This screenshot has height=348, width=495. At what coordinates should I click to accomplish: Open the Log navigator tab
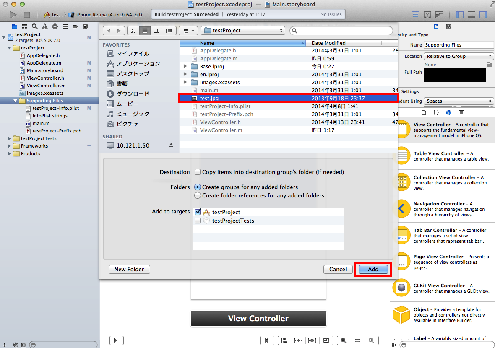coord(85,26)
